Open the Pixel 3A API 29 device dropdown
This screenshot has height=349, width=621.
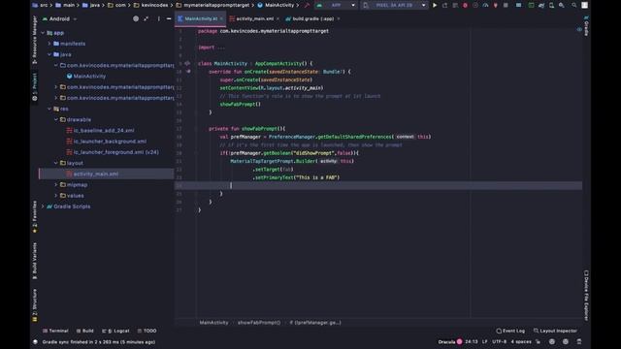pos(395,5)
